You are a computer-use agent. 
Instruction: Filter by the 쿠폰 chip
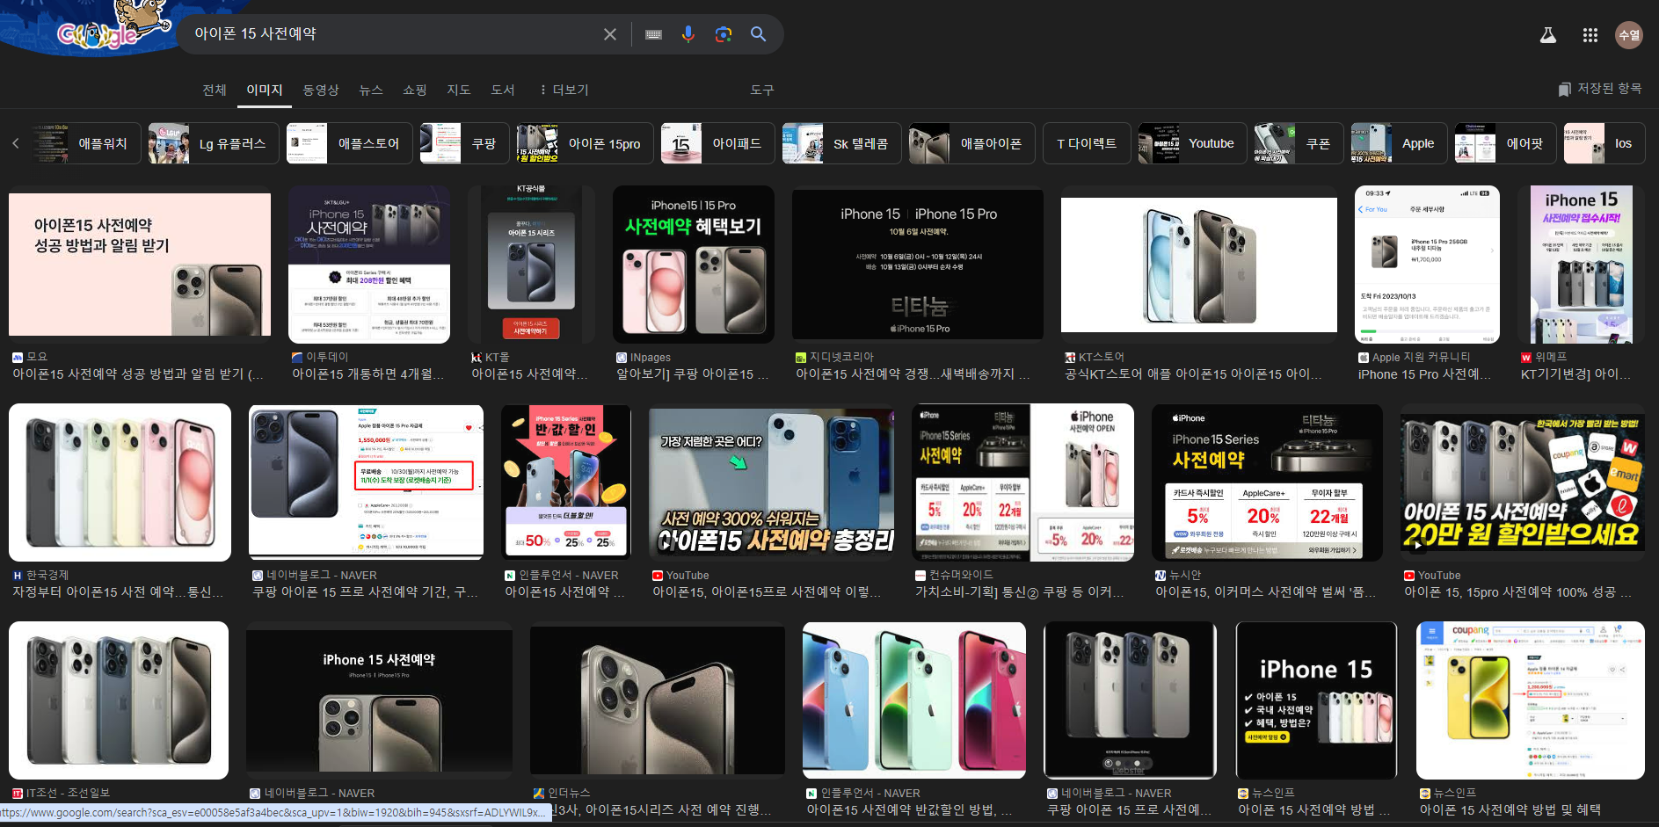click(1299, 143)
